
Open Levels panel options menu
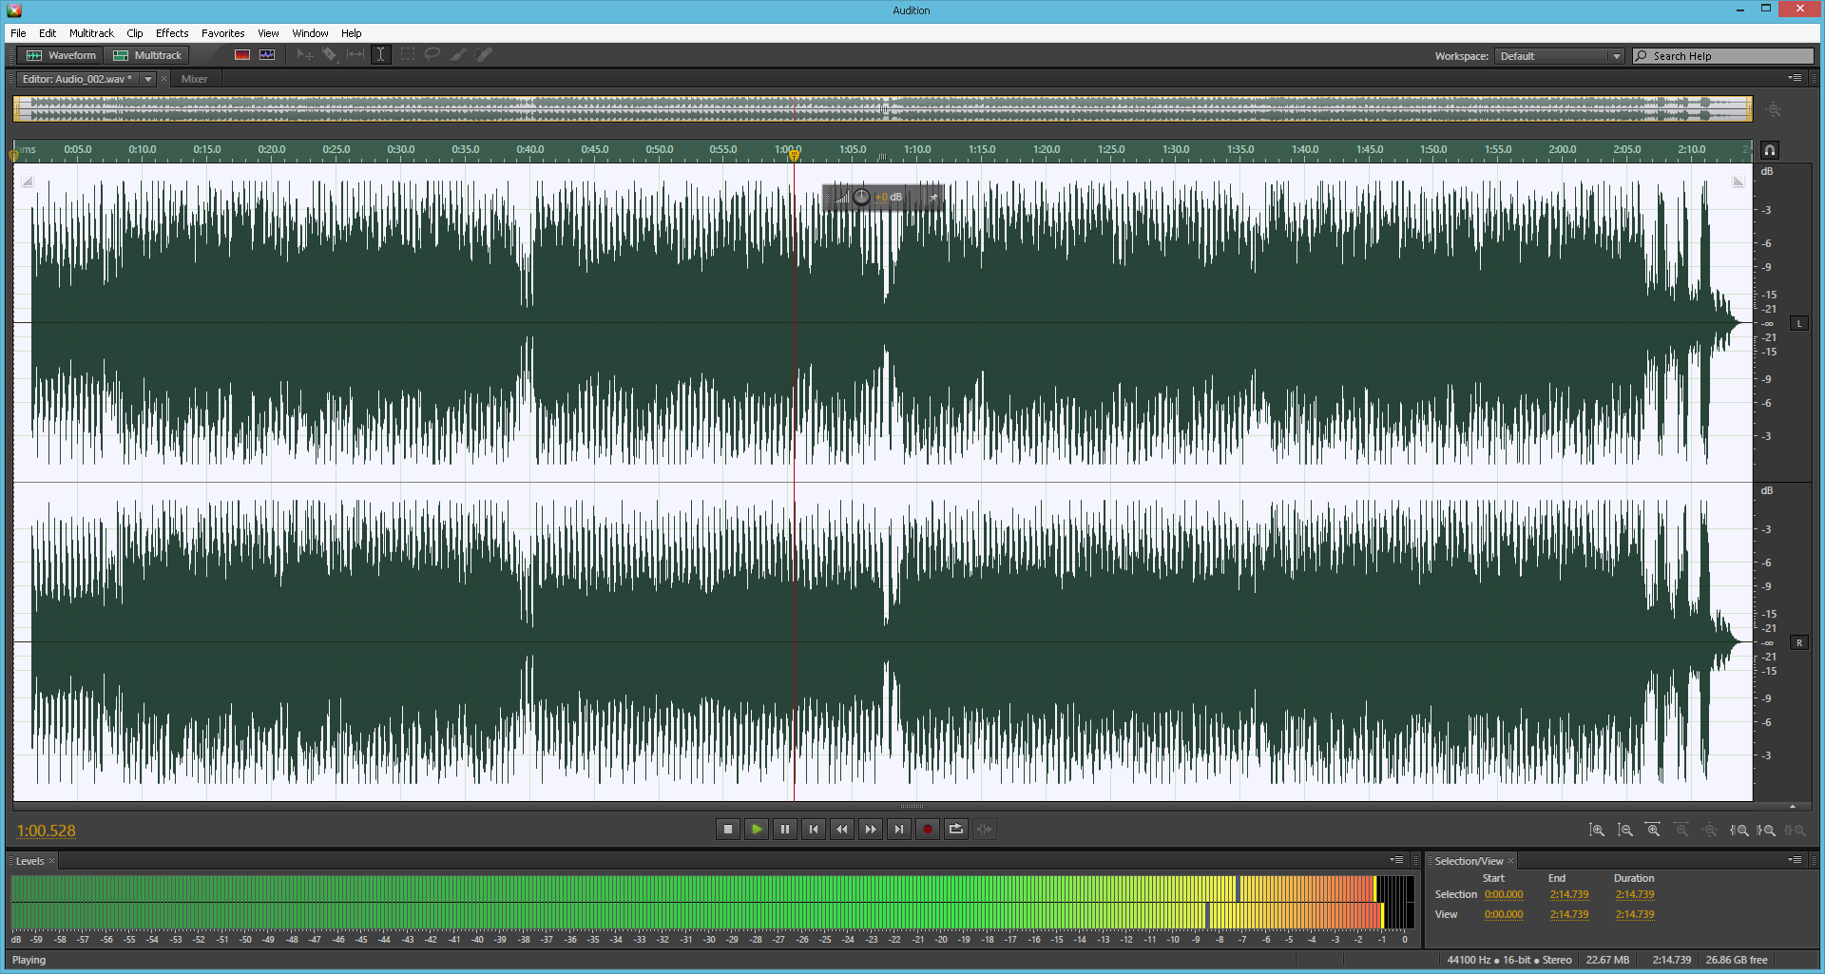[1396, 860]
